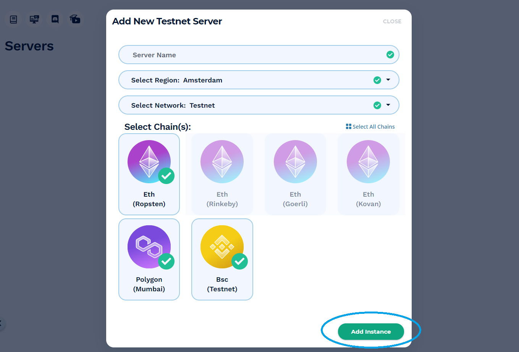Uncheck the Polygon (Mumbai) green checkmark
Screen dimensions: 519x352
coord(167,262)
